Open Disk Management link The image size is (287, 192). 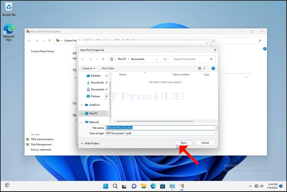tap(41, 144)
